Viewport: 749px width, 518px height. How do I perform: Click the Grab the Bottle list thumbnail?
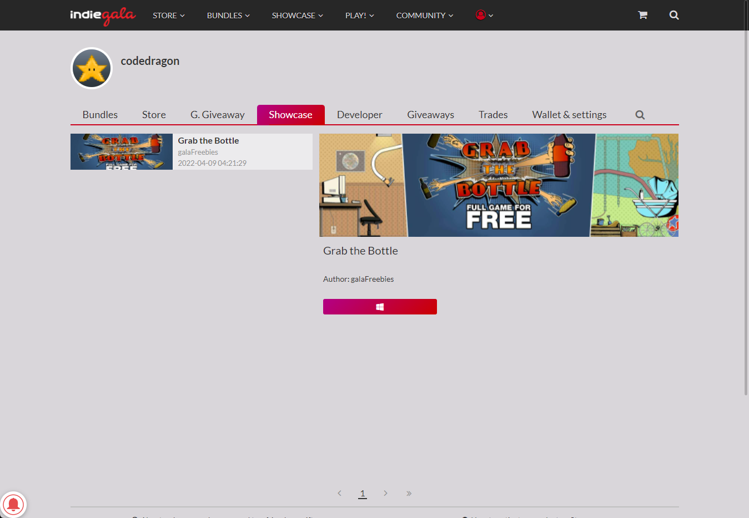122,151
